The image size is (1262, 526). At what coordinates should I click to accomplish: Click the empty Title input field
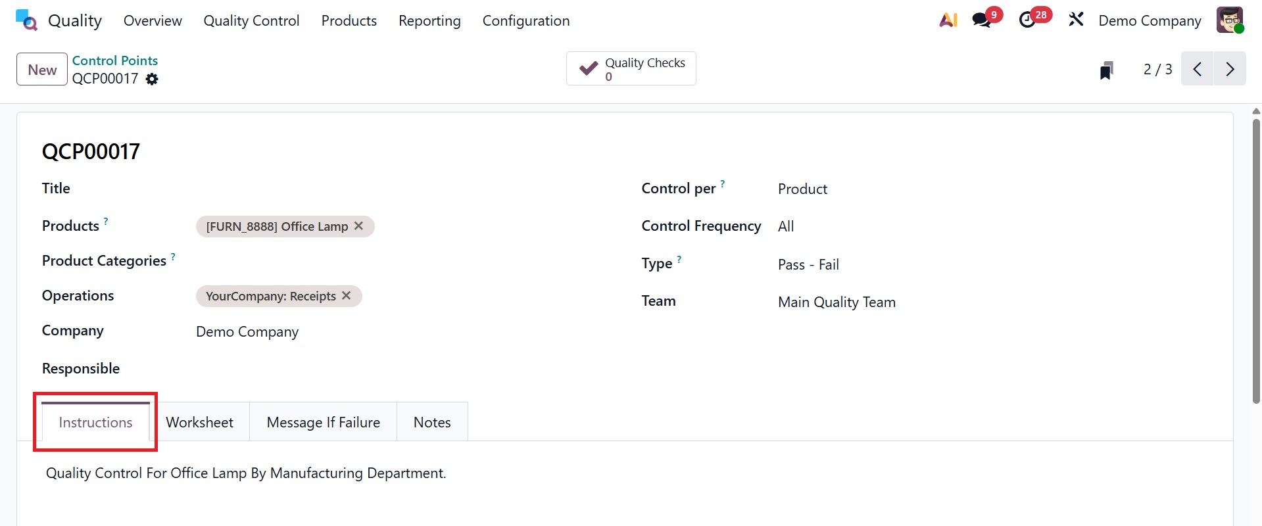pos(395,189)
